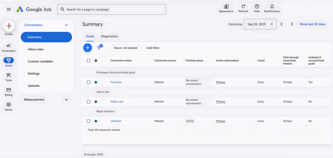
Task: Select Value rules menu item
Action: point(35,49)
